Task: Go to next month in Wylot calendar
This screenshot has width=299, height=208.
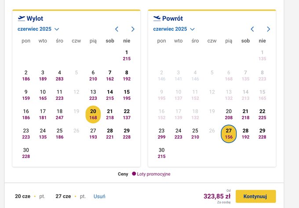Action: pyautogui.click(x=133, y=29)
